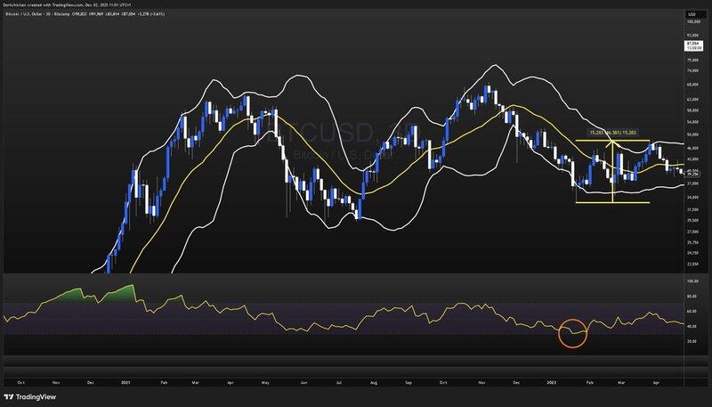The width and height of the screenshot is (712, 407).
Task: Open the USD currency selector on price axis
Action: (693, 14)
